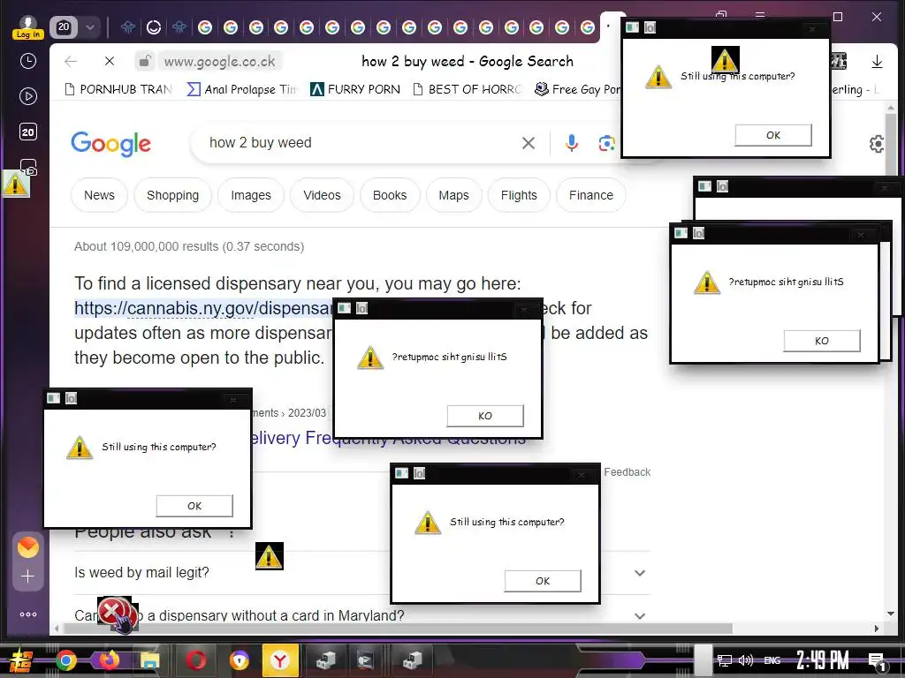Screen dimensions: 905x678
Task: Start Google voice search microphone
Action: tap(572, 143)
